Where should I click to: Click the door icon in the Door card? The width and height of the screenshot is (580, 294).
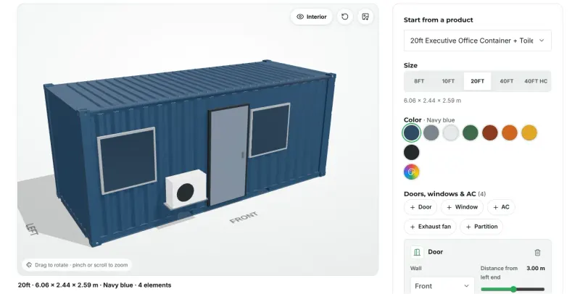[417, 252]
